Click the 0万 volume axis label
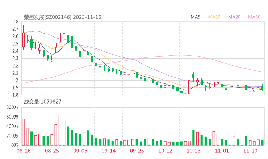This screenshot has height=159, width=268. pos(15,145)
